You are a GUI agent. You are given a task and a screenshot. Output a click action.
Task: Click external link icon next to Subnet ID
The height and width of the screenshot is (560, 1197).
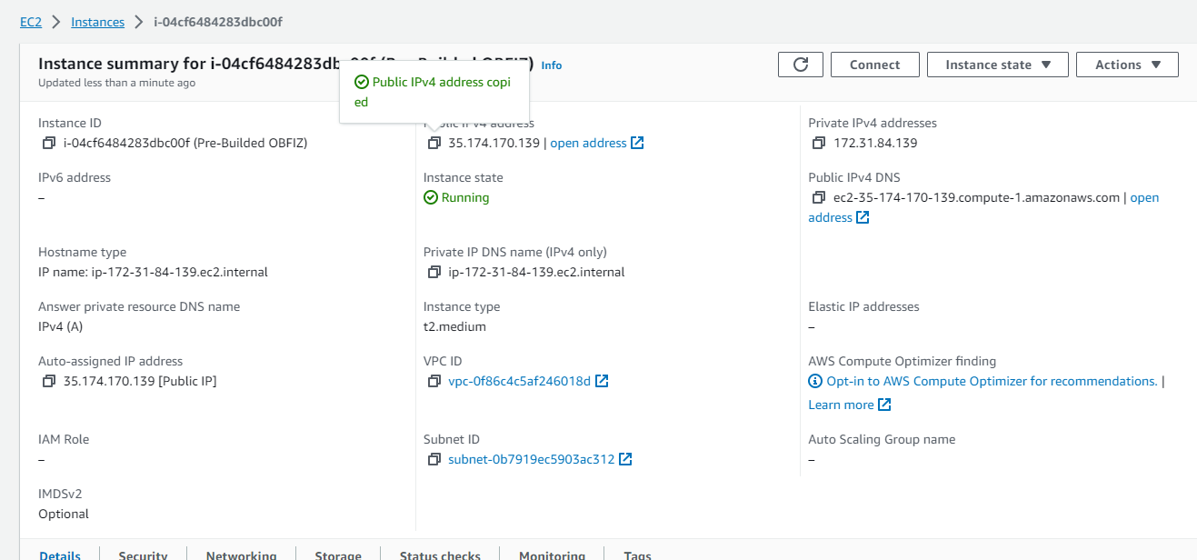tap(625, 459)
